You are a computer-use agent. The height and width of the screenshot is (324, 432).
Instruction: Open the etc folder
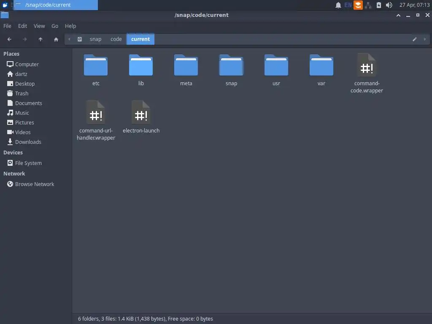[x=96, y=65]
